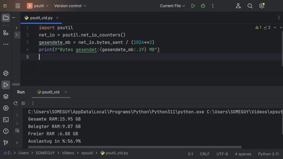Open the psutil project dropdown
This screenshot has height=159, width=283.
pyautogui.click(x=38, y=6)
